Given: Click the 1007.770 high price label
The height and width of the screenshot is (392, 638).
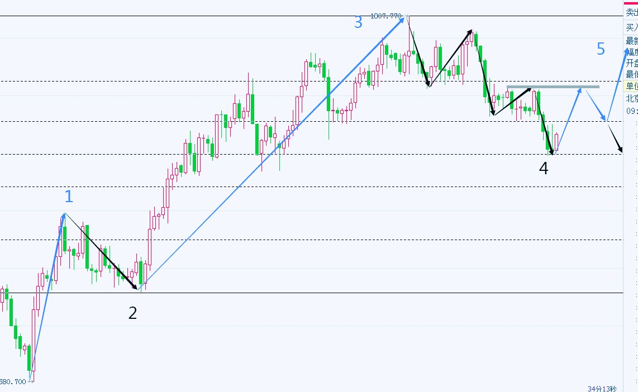Looking at the screenshot, I should [386, 16].
